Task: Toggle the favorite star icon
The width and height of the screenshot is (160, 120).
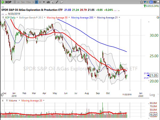Action: [x=141, y=2]
